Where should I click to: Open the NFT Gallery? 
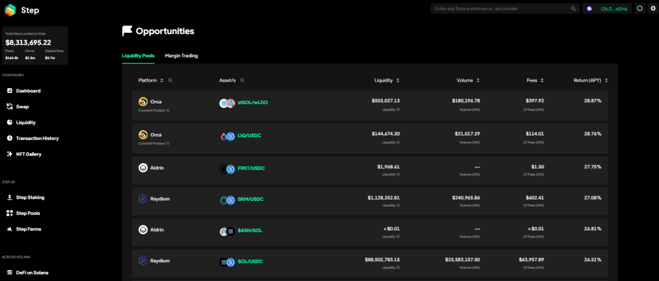coord(24,154)
